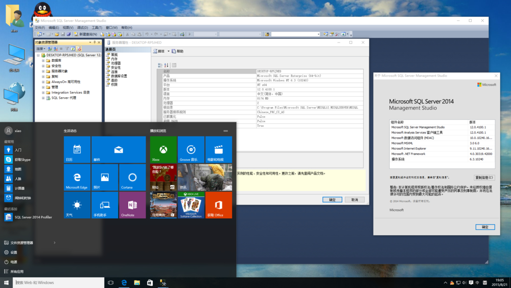Collapse the DESKTOP-RP5JHED server node
This screenshot has height=288, width=511.
tap(38, 55)
